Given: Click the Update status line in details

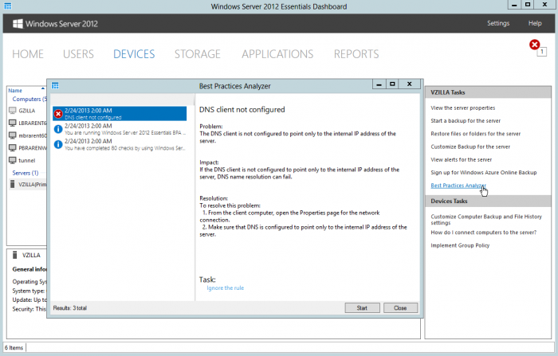Looking at the screenshot, I should (29, 299).
